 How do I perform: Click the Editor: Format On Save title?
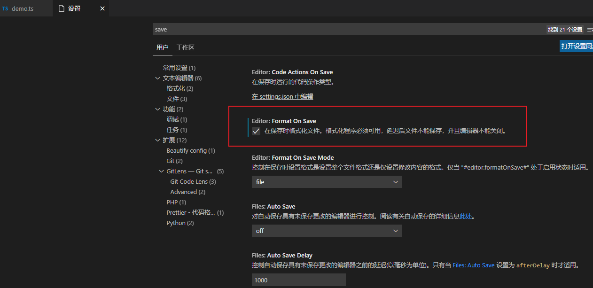coord(284,121)
